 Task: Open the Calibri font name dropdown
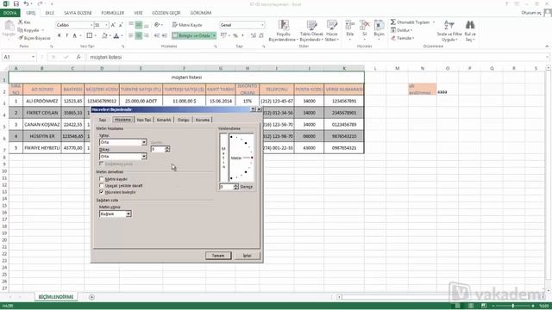(91, 25)
